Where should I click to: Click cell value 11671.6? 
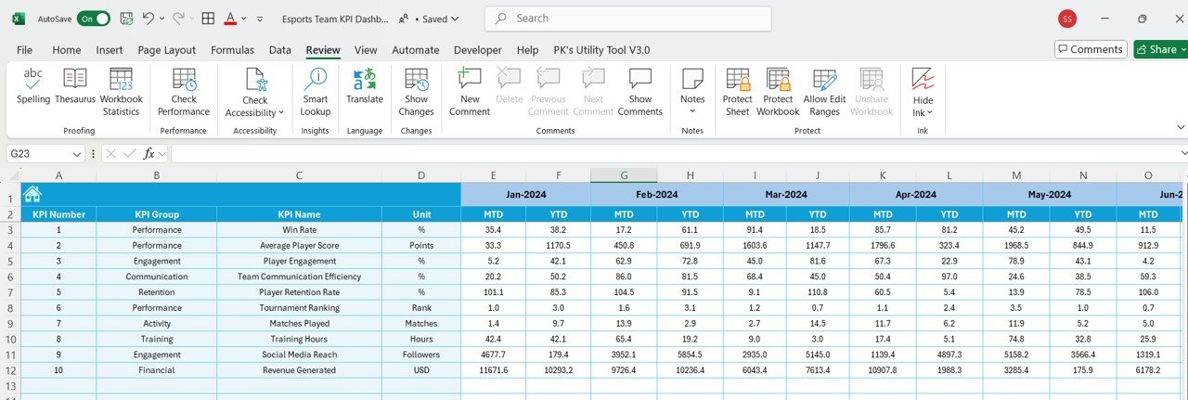click(493, 369)
